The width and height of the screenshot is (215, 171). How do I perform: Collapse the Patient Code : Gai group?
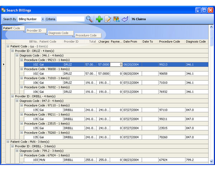[x=8, y=46]
